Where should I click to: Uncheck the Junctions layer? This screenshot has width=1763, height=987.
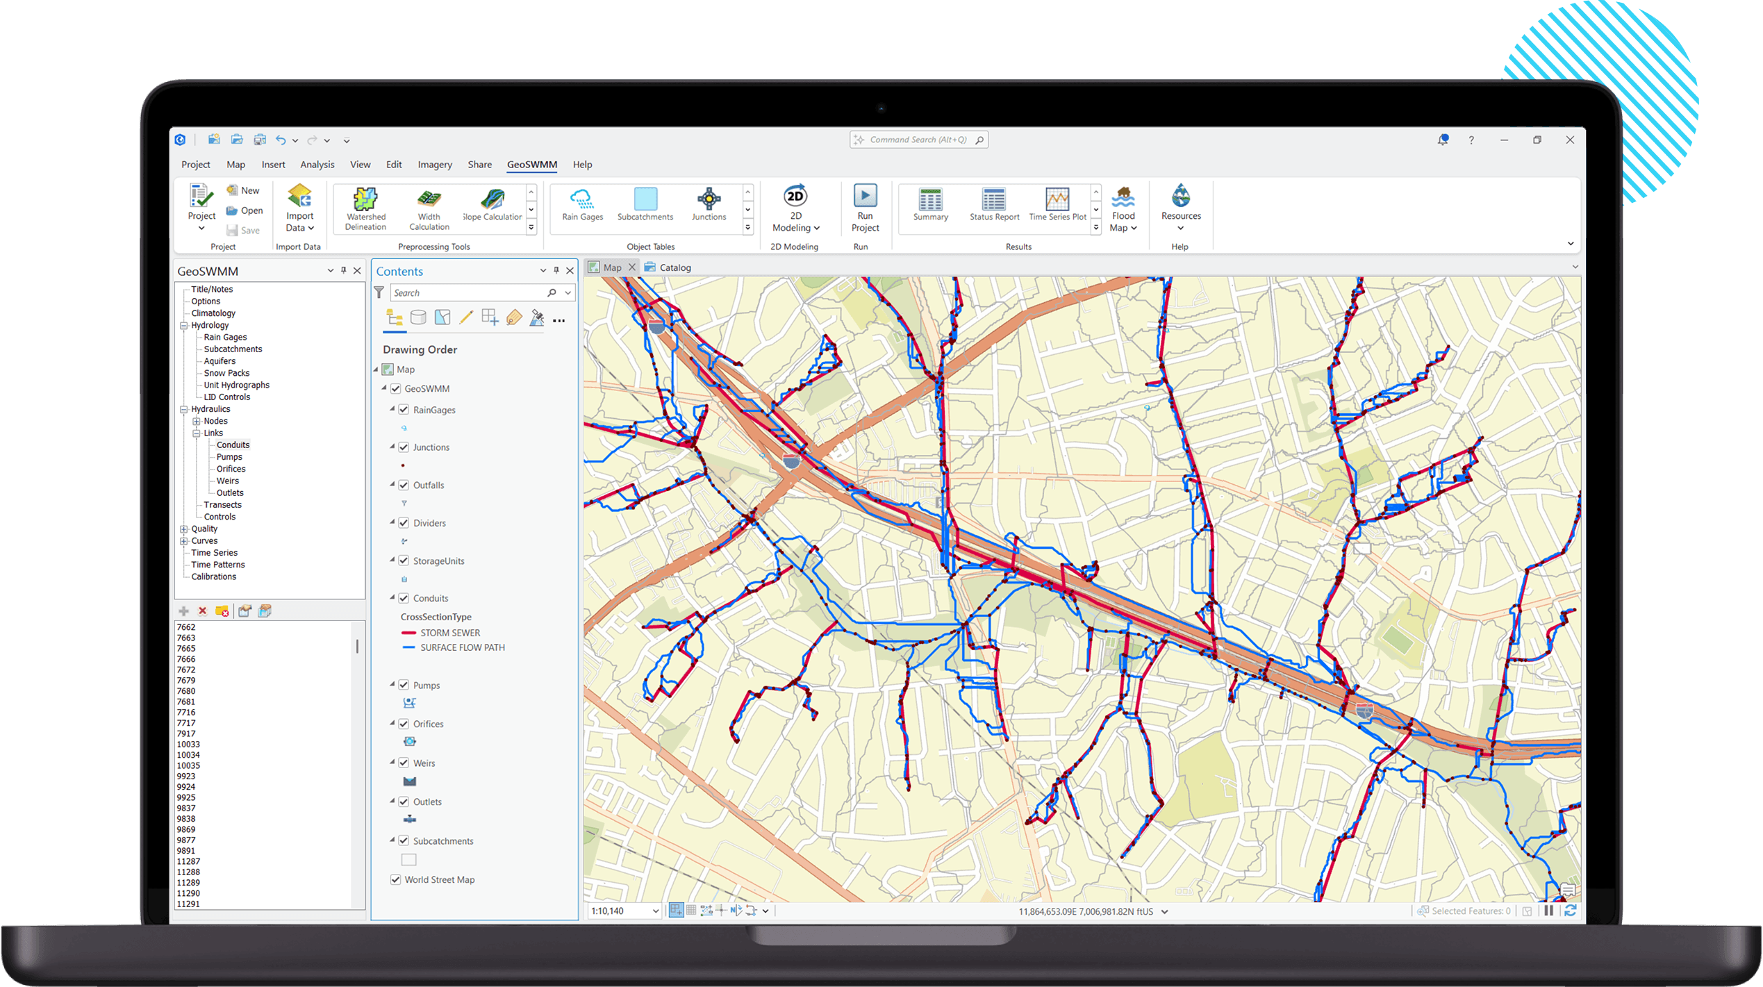coord(404,447)
